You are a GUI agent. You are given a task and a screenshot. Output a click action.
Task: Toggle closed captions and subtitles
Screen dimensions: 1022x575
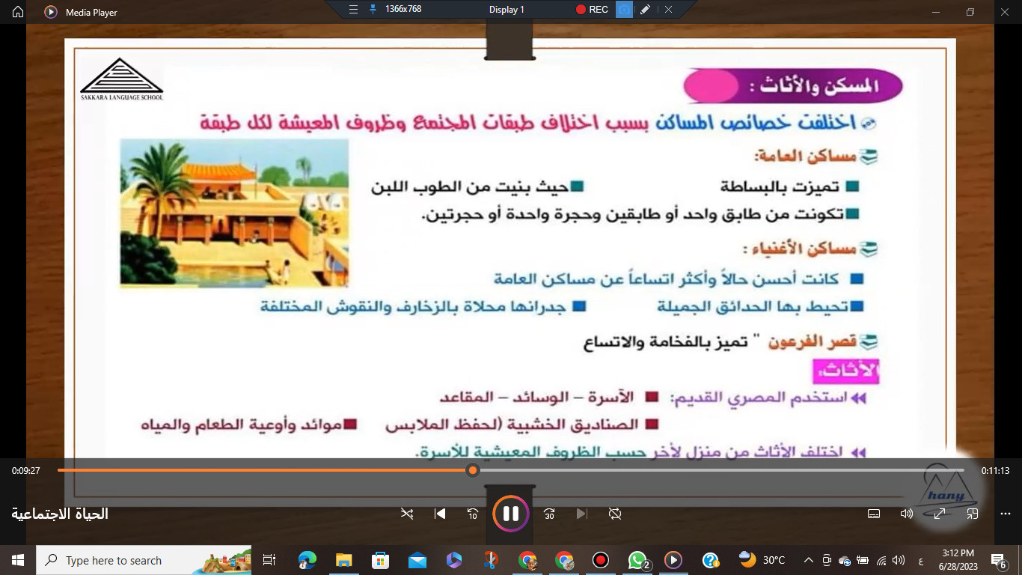click(873, 514)
